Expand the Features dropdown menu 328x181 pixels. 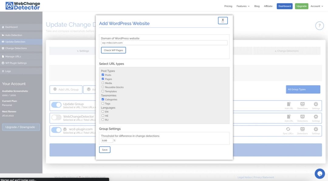pyautogui.click(x=243, y=6)
